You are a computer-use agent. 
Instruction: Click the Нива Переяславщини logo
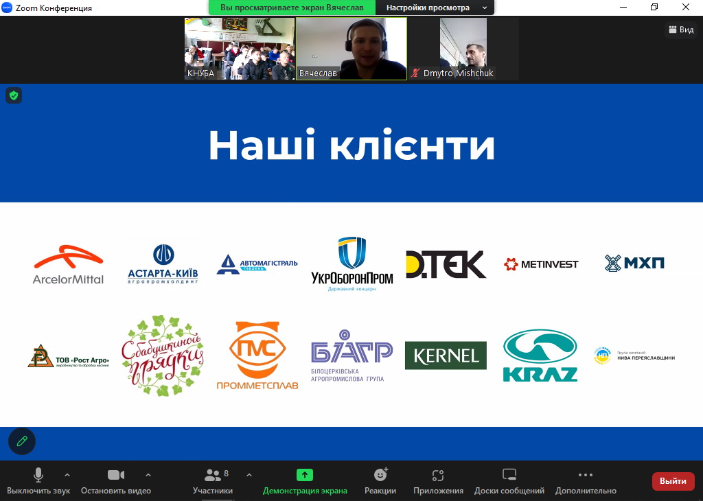(x=634, y=356)
